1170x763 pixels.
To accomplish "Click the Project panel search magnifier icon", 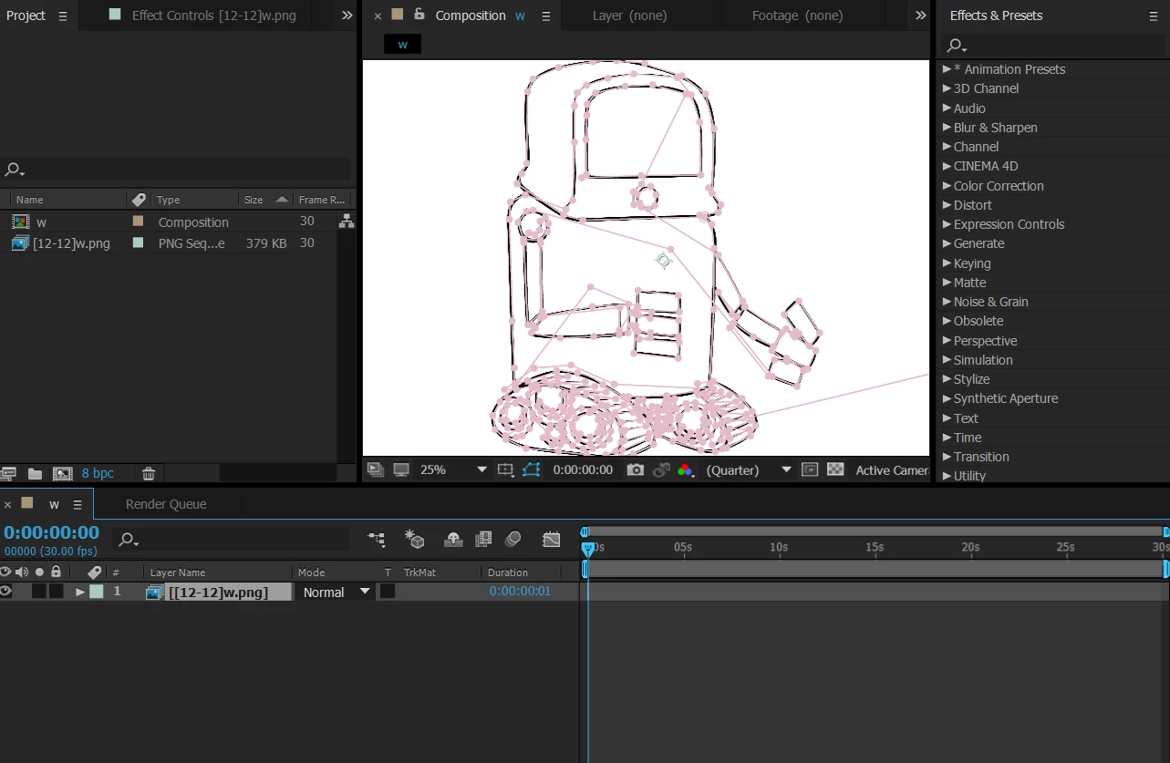I will point(15,170).
